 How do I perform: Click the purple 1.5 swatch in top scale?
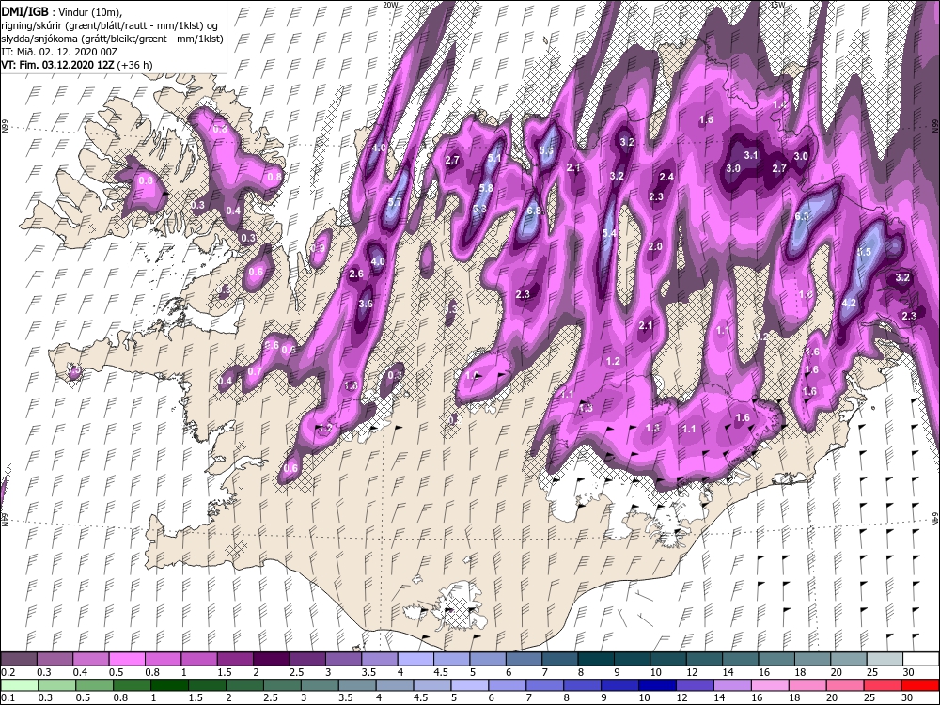coord(235,660)
